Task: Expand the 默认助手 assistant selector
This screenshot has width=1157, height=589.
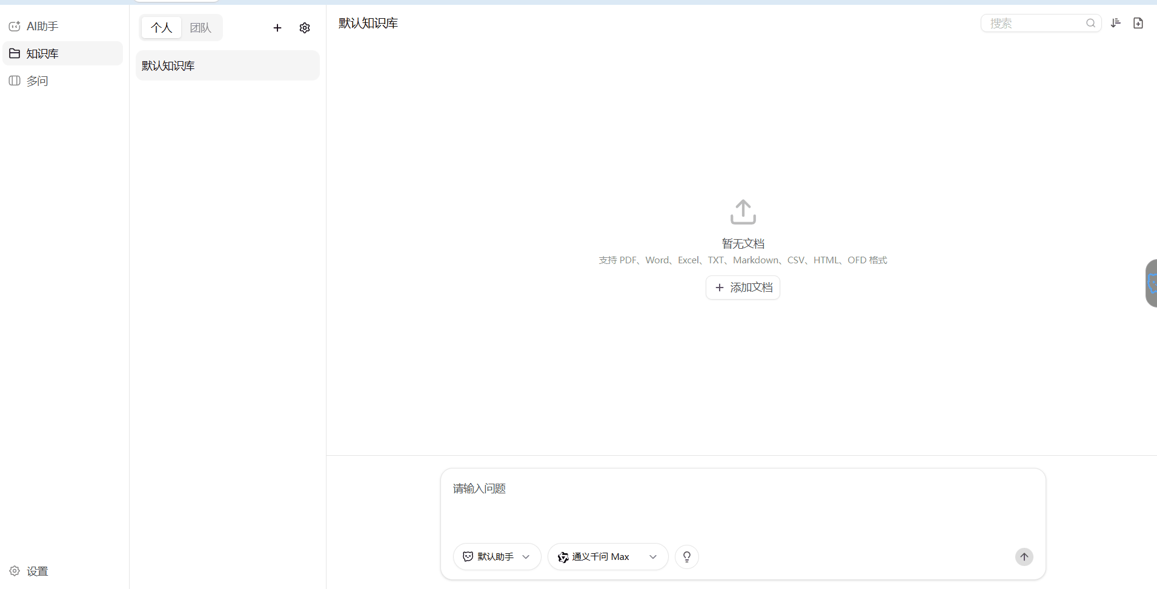Action: (497, 556)
